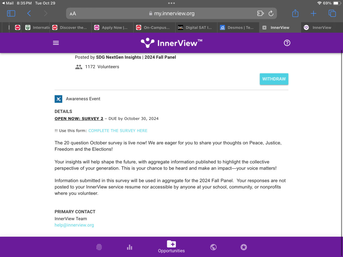Tap the Wi-Fi status icon
343x257 pixels.
pos(319,3)
